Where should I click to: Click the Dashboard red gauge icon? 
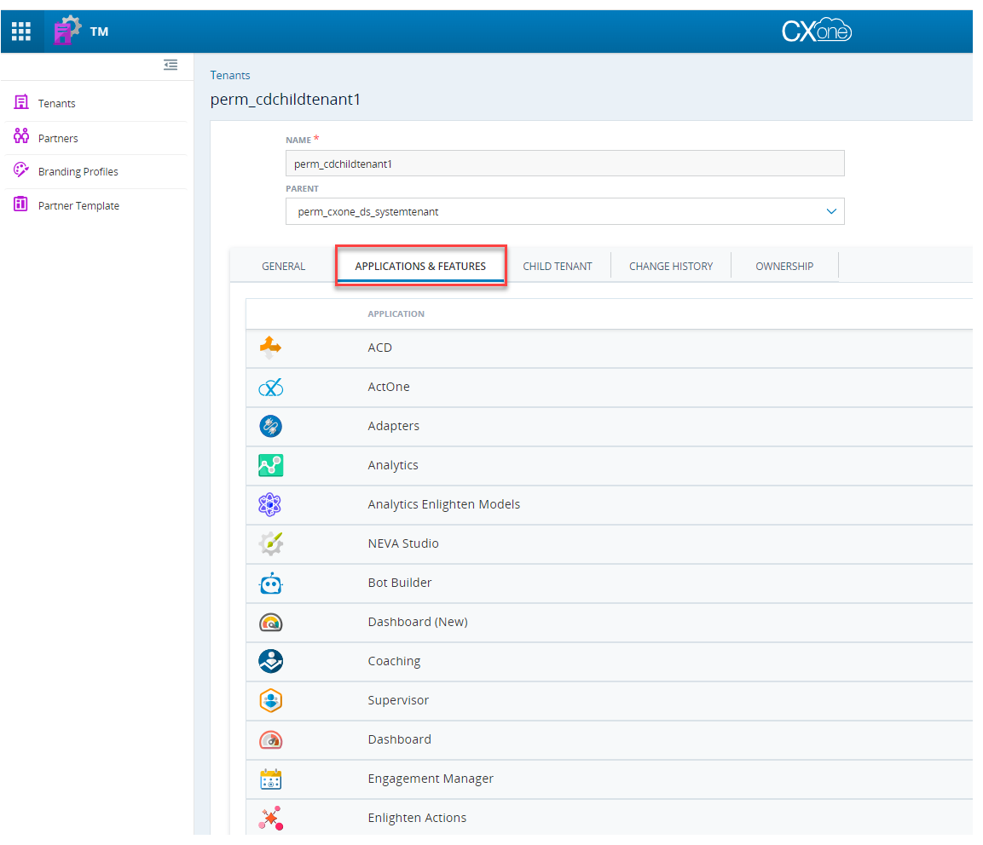(x=271, y=740)
